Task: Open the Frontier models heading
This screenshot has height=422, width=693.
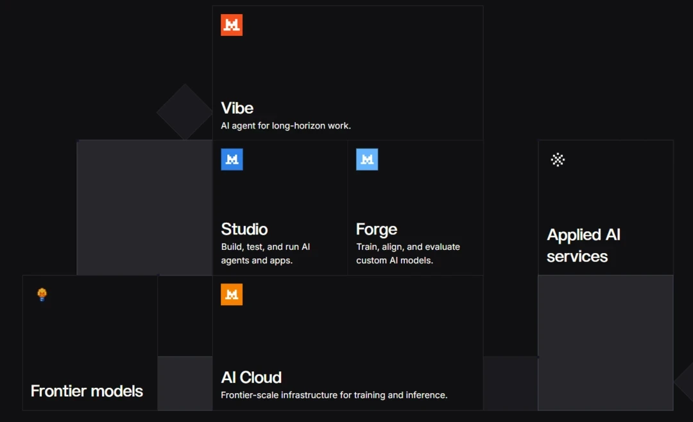Action: pos(87,391)
